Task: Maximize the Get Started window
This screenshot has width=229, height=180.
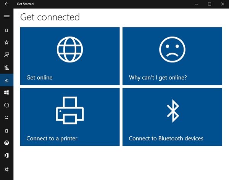Action: (210, 4)
